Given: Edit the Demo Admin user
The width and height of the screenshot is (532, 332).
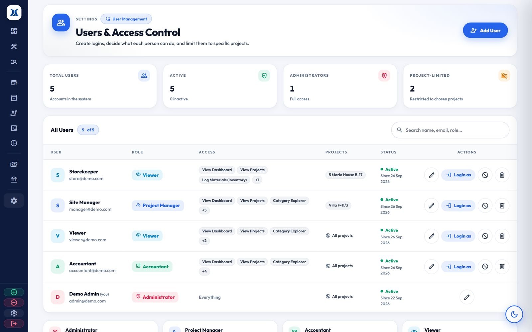Looking at the screenshot, I should 467,297.
